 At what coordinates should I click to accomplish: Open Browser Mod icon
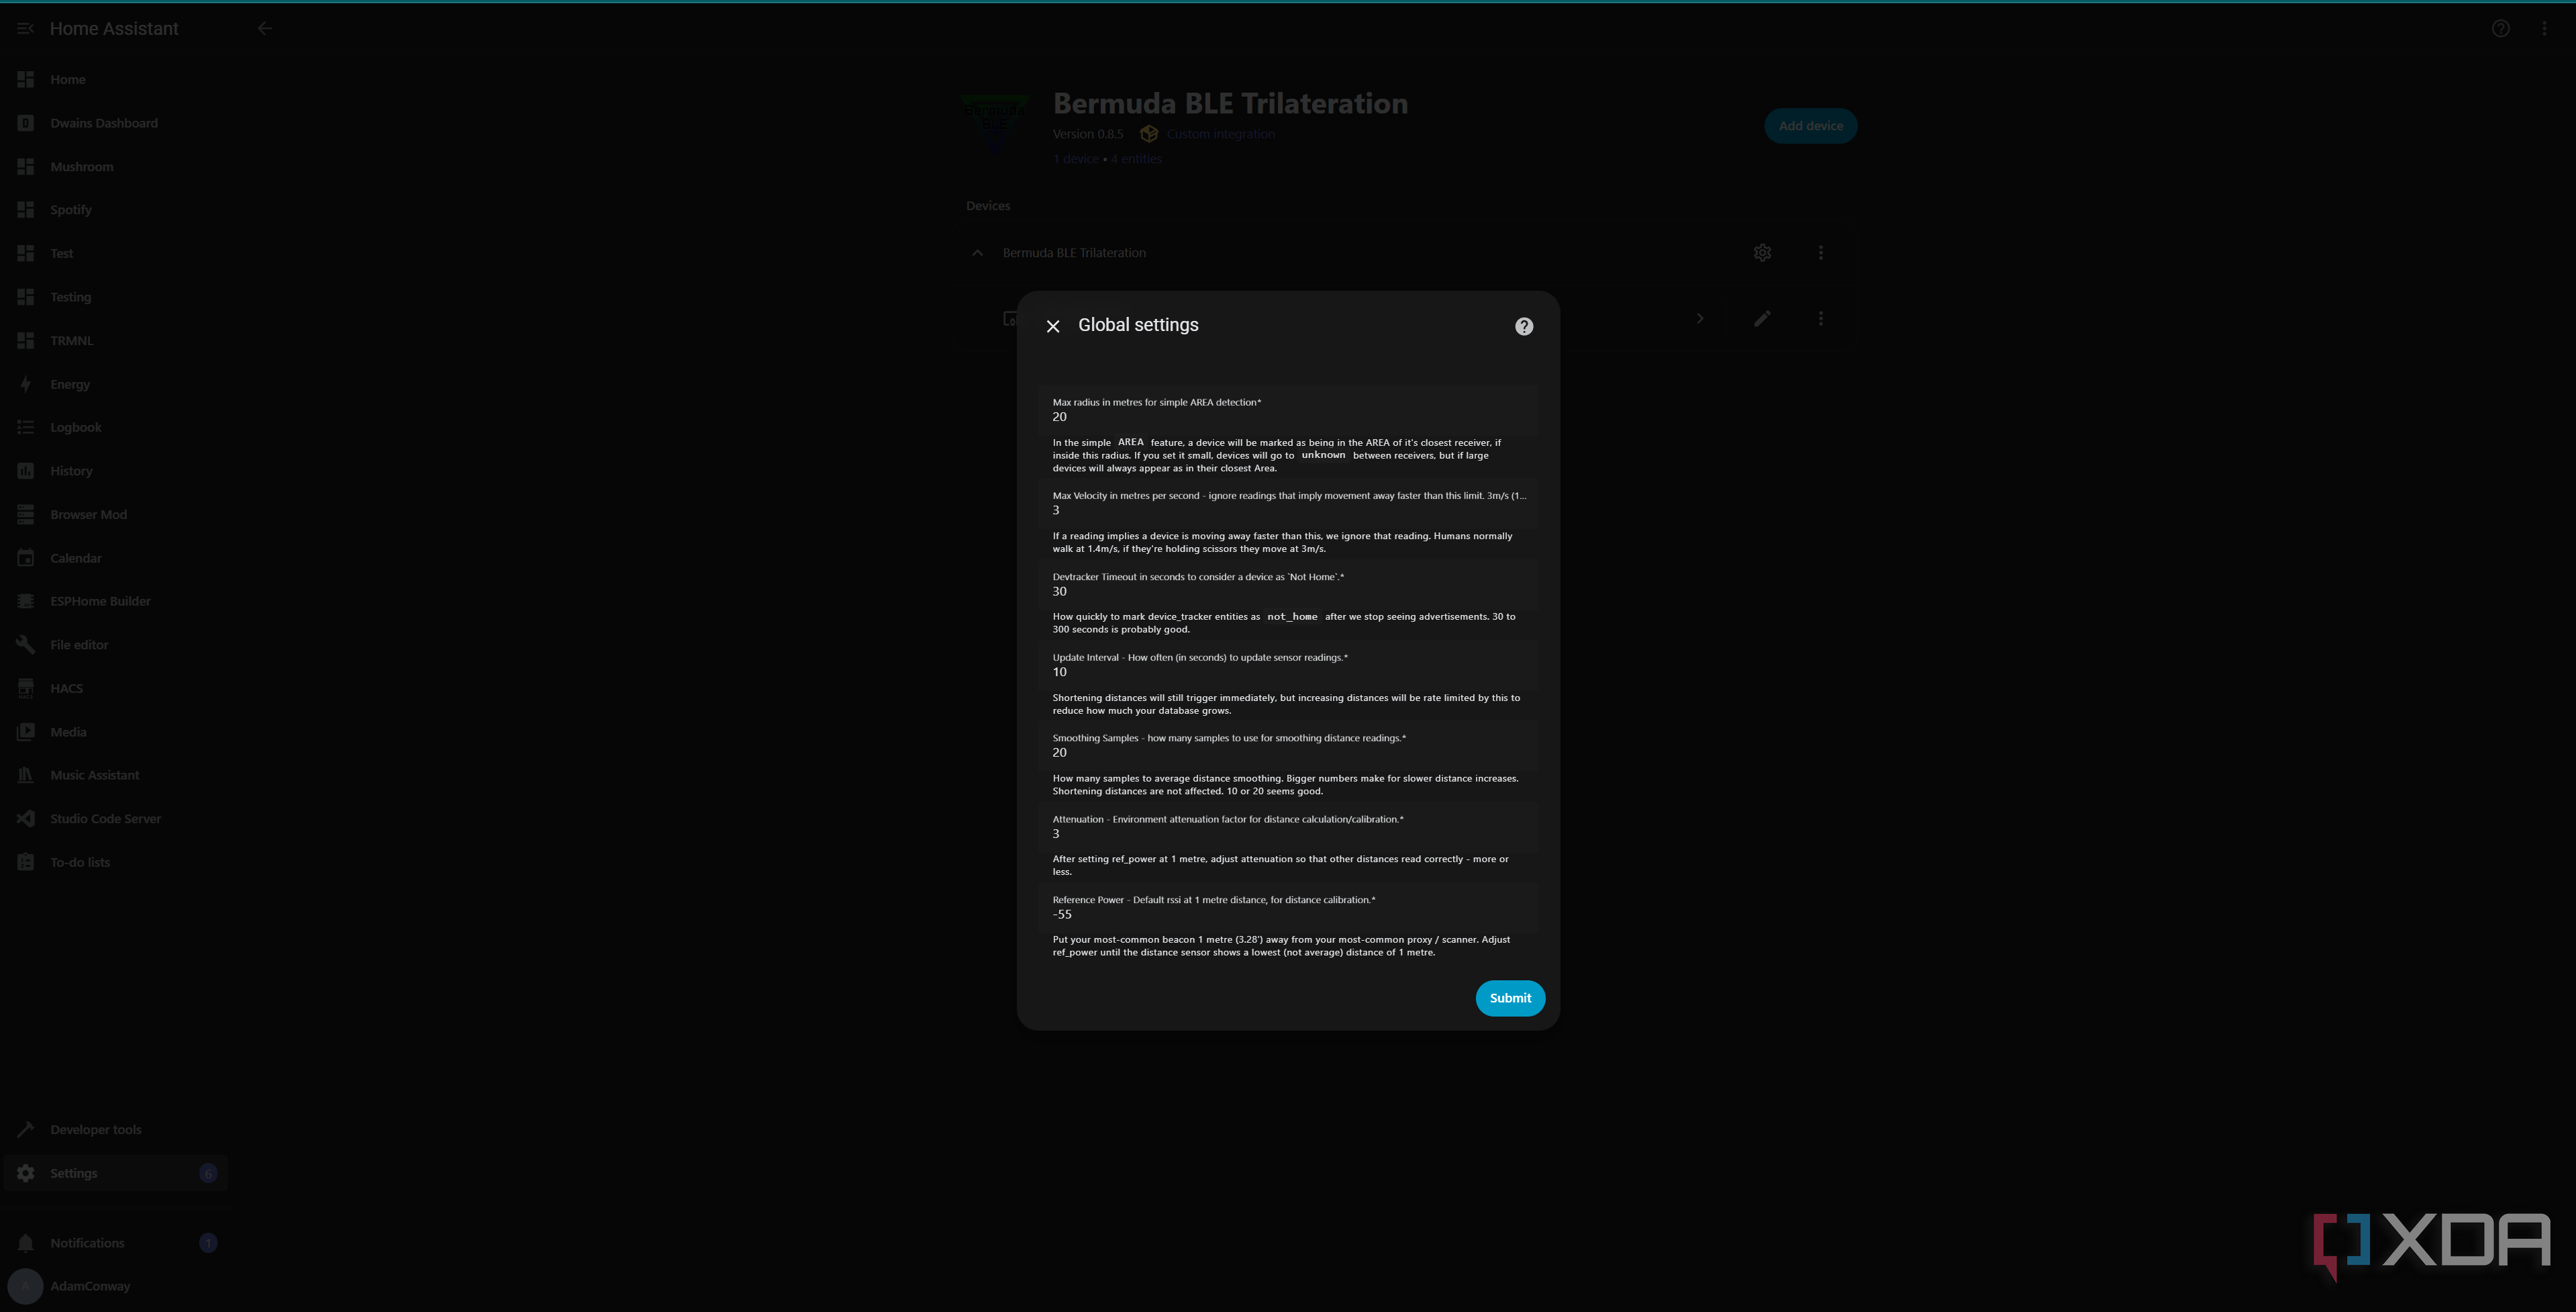(x=26, y=514)
